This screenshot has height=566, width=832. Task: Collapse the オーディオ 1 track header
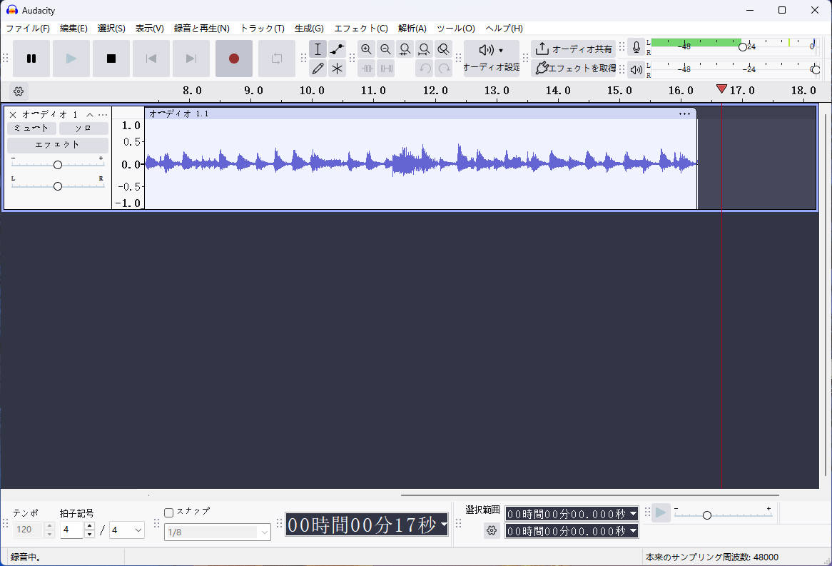tap(90, 114)
